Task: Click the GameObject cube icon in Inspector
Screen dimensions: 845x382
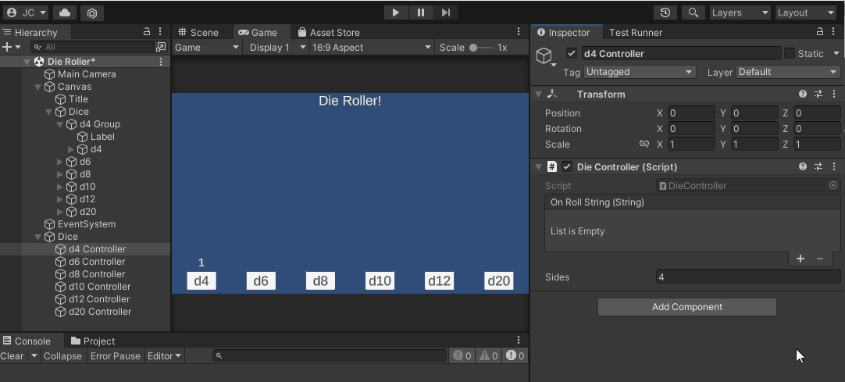Action: click(544, 55)
